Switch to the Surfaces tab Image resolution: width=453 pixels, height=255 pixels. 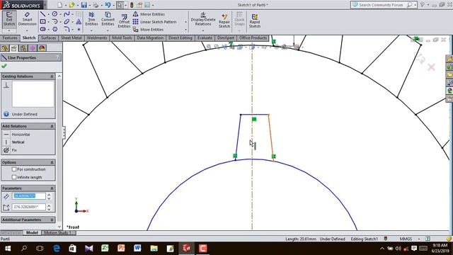[x=48, y=38]
